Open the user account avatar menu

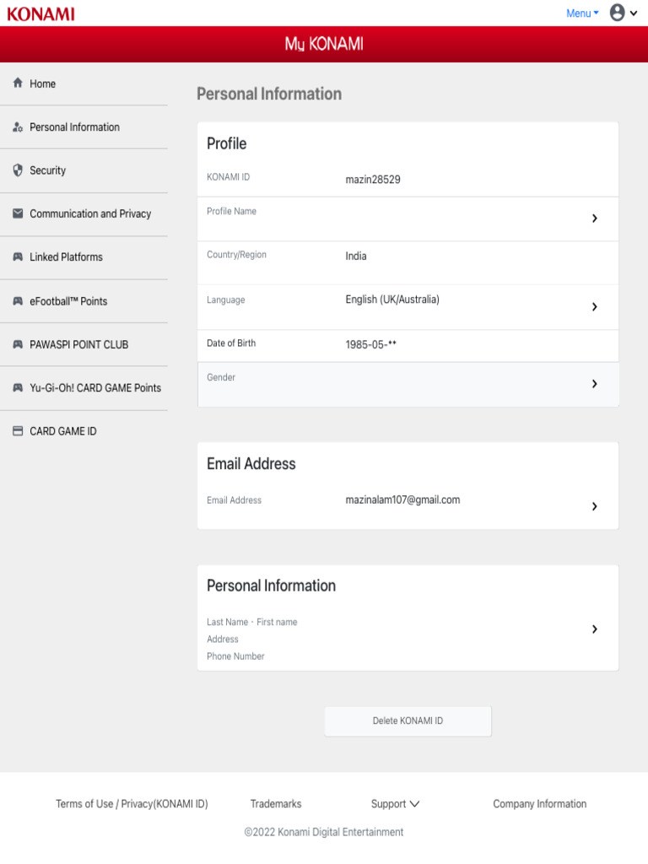(618, 13)
